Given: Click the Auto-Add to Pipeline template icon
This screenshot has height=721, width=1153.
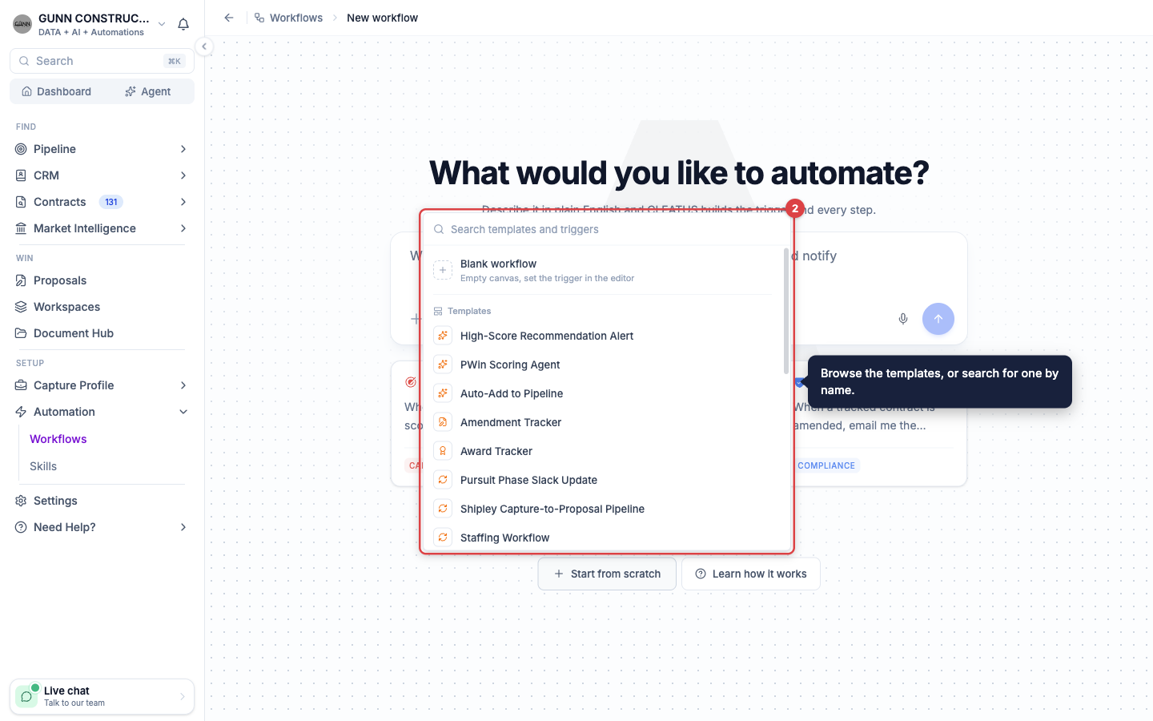Looking at the screenshot, I should [443, 393].
